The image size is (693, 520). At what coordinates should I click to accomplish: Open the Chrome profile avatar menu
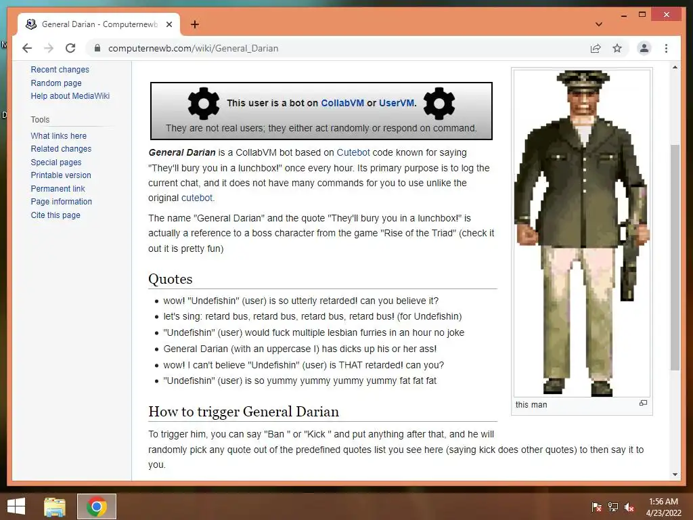pos(644,48)
